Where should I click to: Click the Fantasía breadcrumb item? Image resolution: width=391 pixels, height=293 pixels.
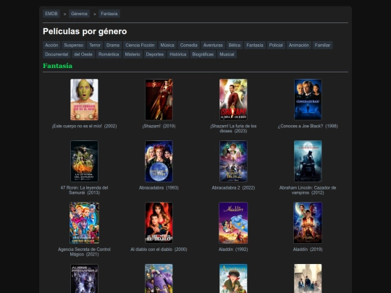tap(109, 14)
